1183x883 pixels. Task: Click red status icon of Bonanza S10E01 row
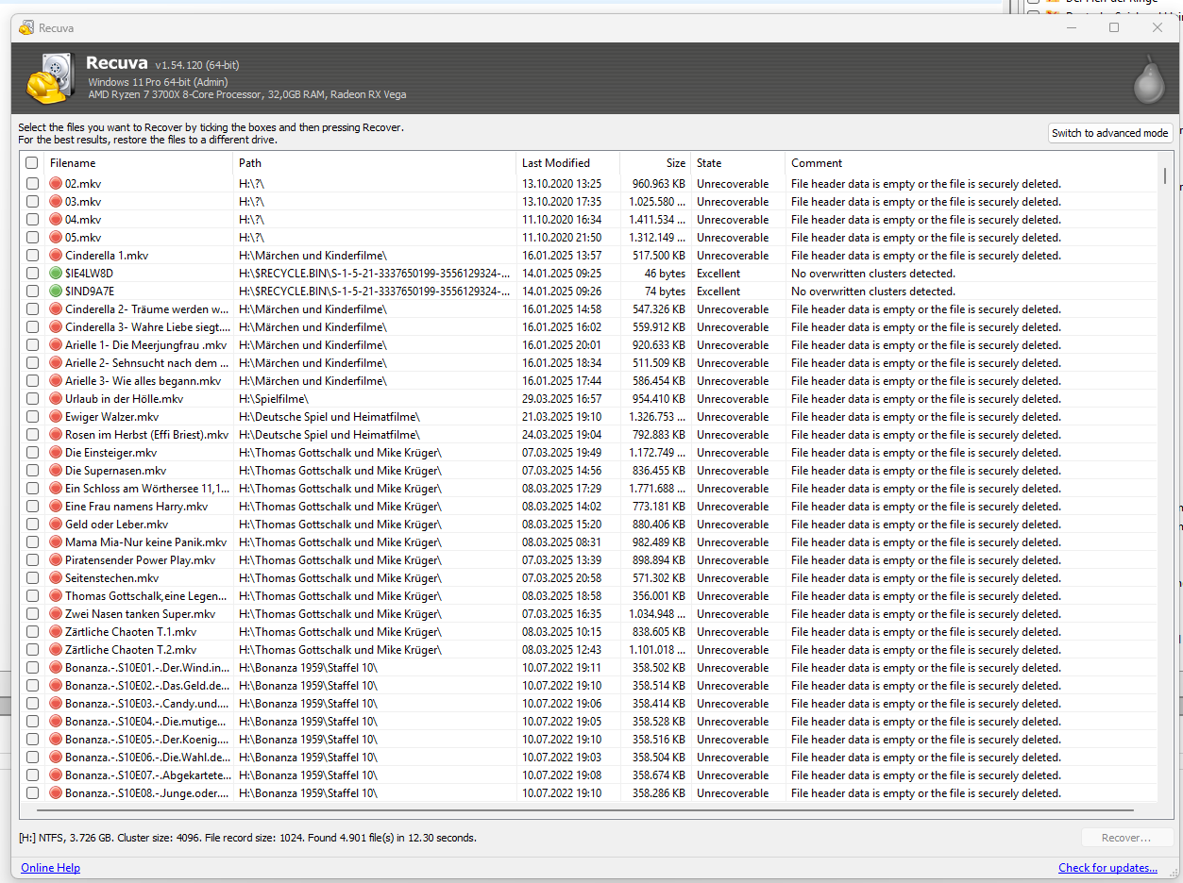[x=56, y=668]
